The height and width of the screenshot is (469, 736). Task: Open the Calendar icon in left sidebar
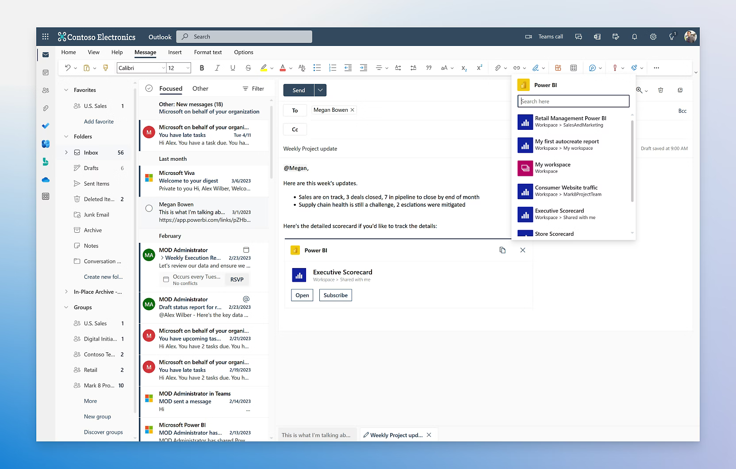[46, 72]
